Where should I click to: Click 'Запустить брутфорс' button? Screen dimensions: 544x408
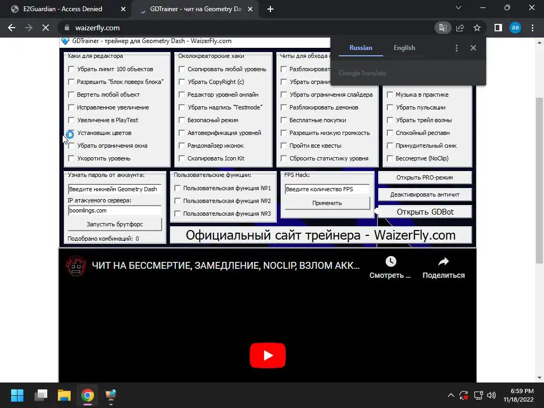[x=115, y=224]
